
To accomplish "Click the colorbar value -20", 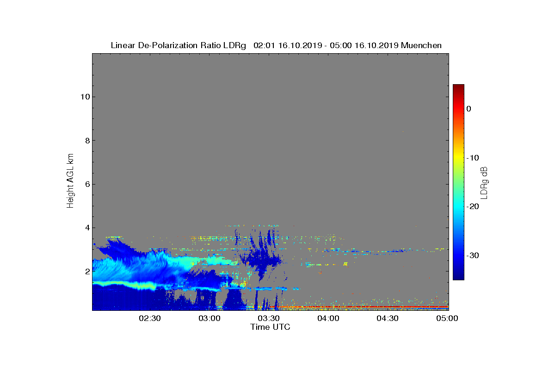I will [472, 206].
